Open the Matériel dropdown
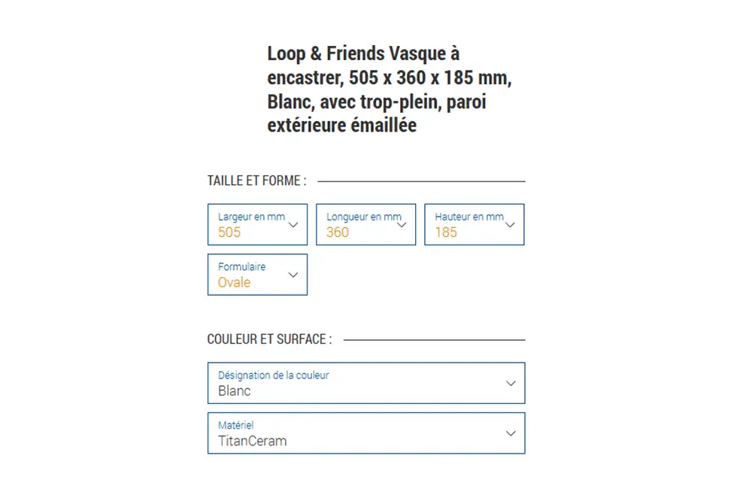 pos(366,433)
